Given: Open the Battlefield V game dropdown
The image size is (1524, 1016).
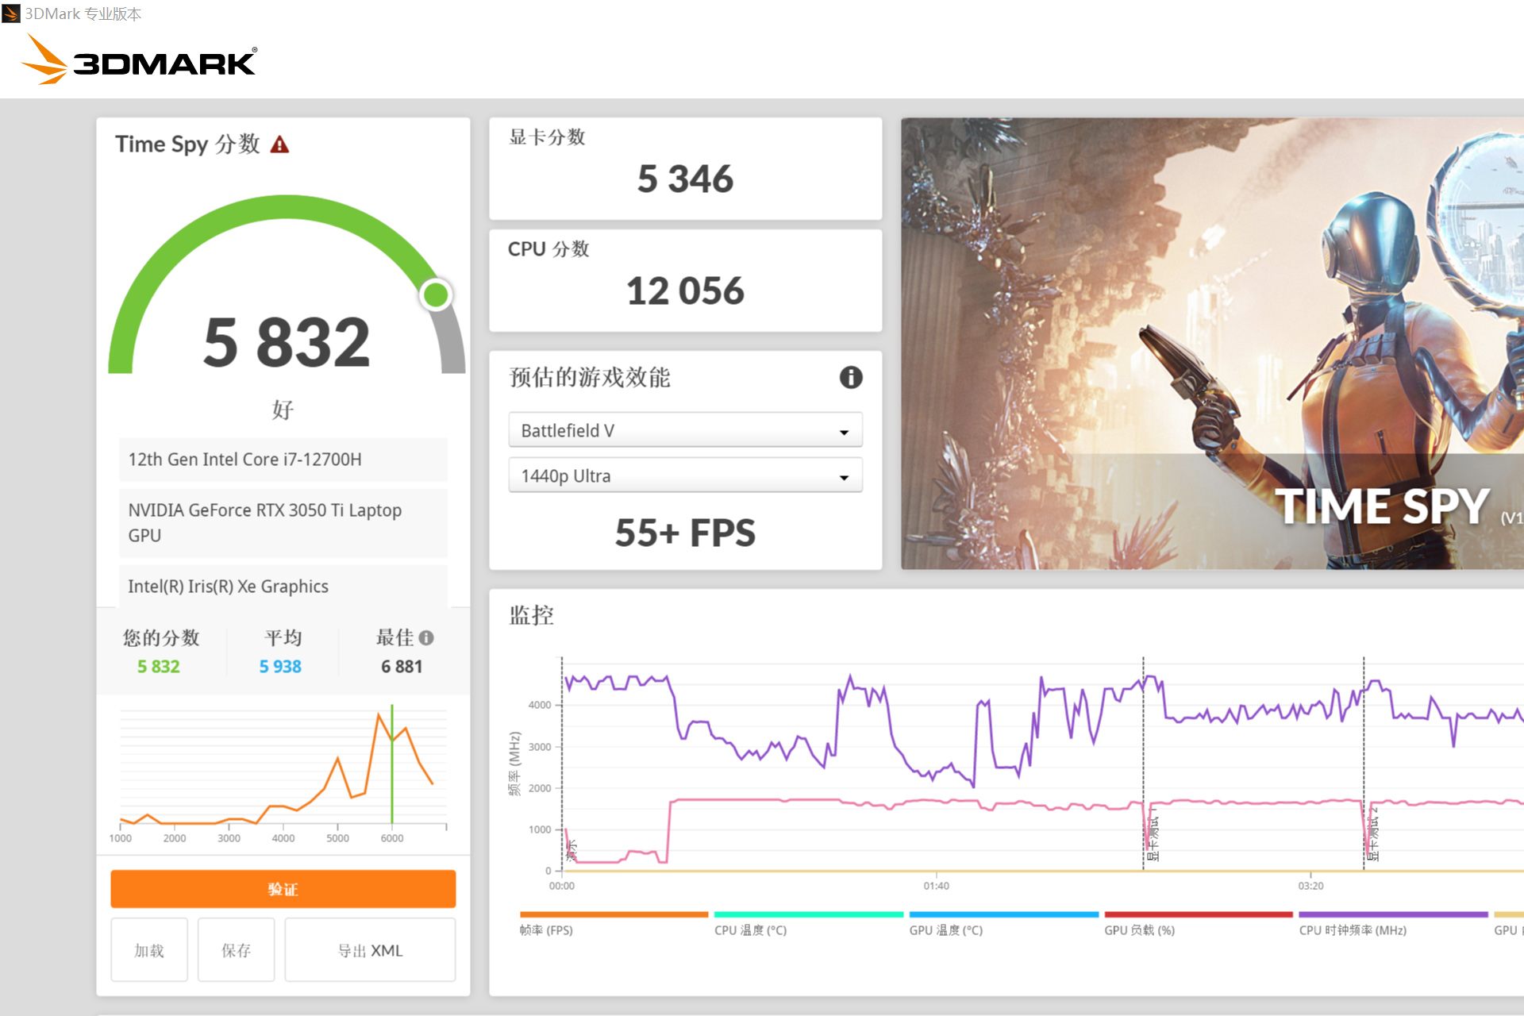Looking at the screenshot, I should [685, 430].
